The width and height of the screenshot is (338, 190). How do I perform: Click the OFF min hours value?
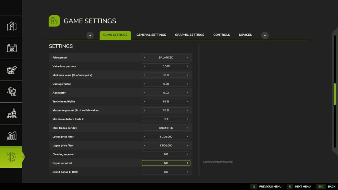point(166,119)
